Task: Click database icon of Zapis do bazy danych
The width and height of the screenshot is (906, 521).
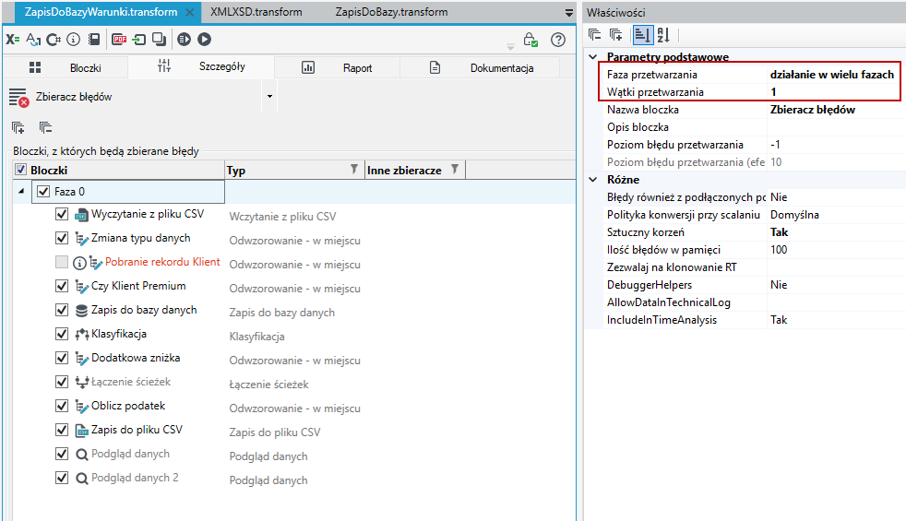Action: pyautogui.click(x=81, y=311)
